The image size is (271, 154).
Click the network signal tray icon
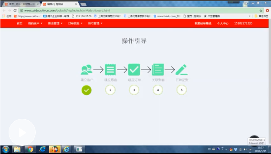tap(250, 149)
